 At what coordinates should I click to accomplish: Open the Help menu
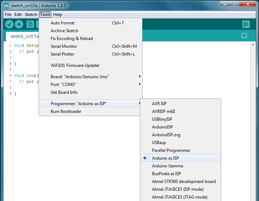coord(57,15)
